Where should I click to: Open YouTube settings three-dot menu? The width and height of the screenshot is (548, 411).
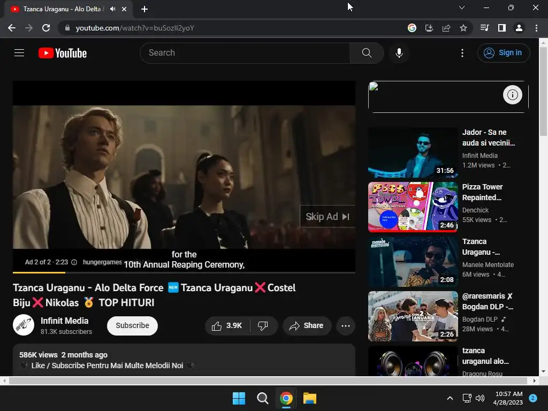tap(462, 53)
